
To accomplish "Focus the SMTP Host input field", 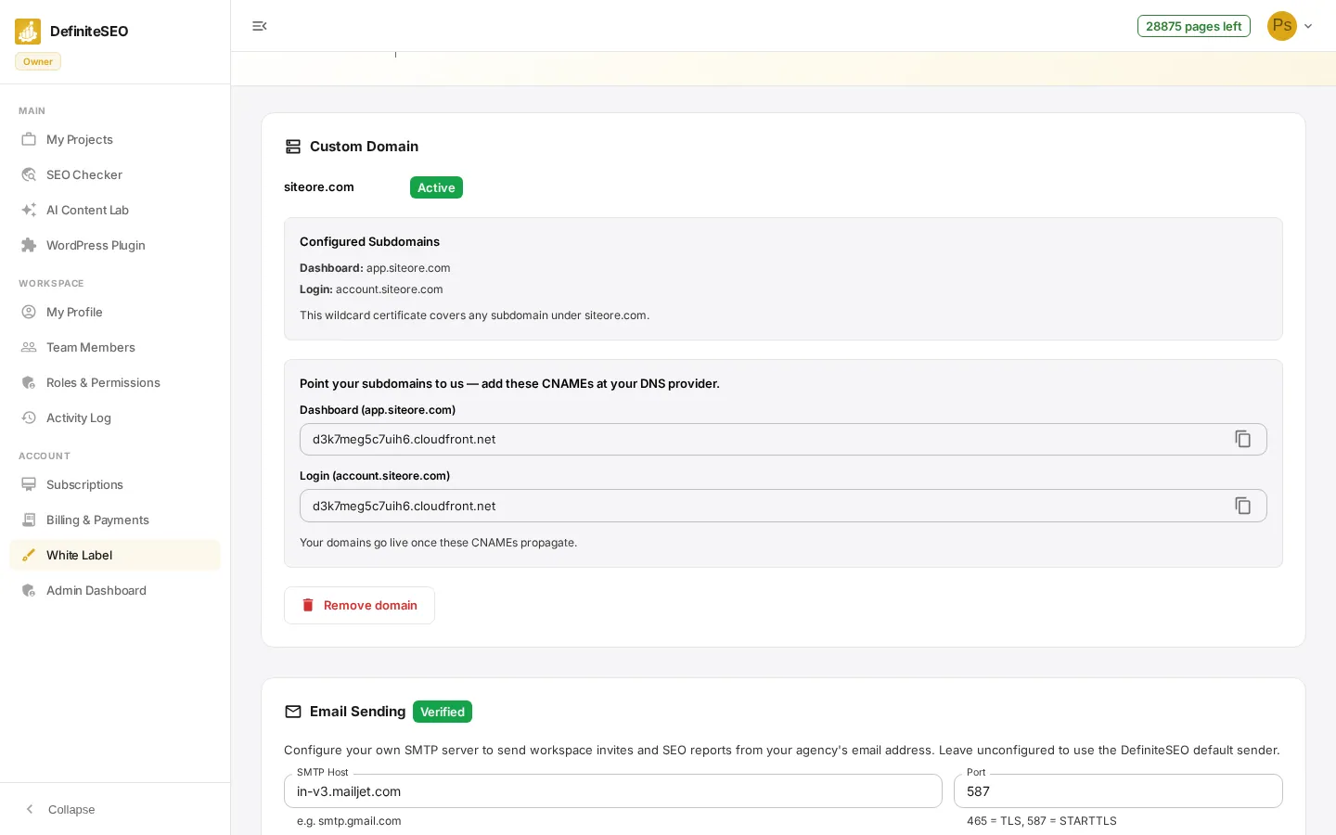I will point(613,791).
